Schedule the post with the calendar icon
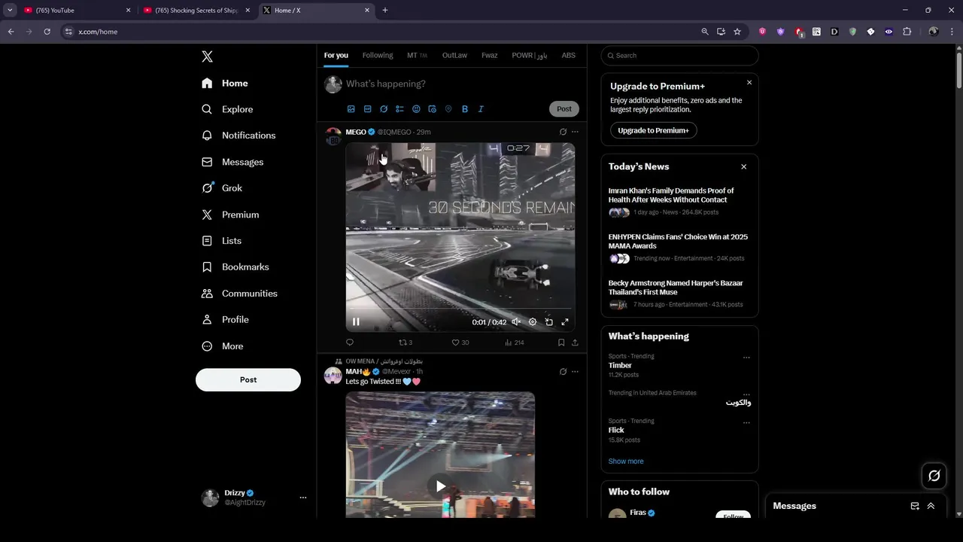 coord(432,109)
